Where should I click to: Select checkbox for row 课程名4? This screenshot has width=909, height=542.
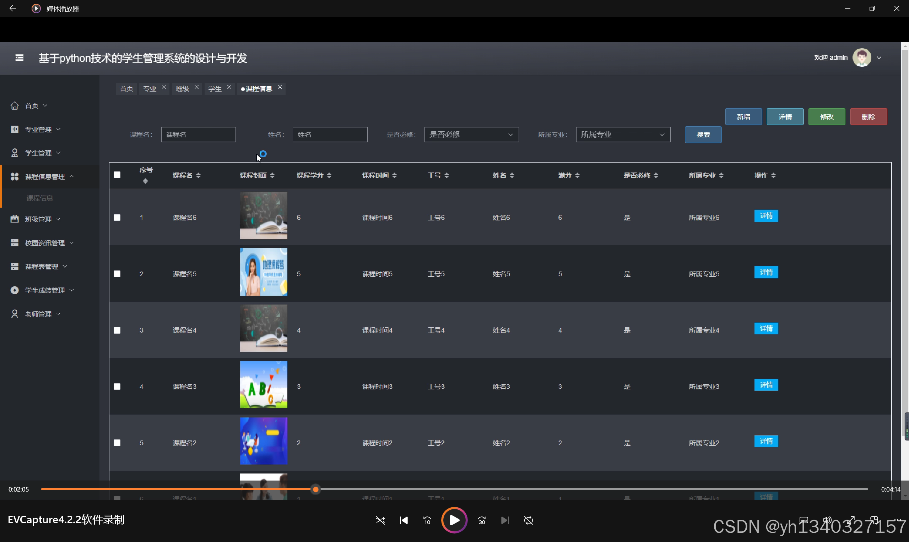(117, 330)
